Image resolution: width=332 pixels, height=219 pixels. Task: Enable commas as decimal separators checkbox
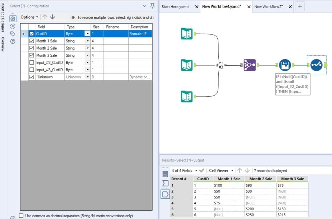point(21,216)
